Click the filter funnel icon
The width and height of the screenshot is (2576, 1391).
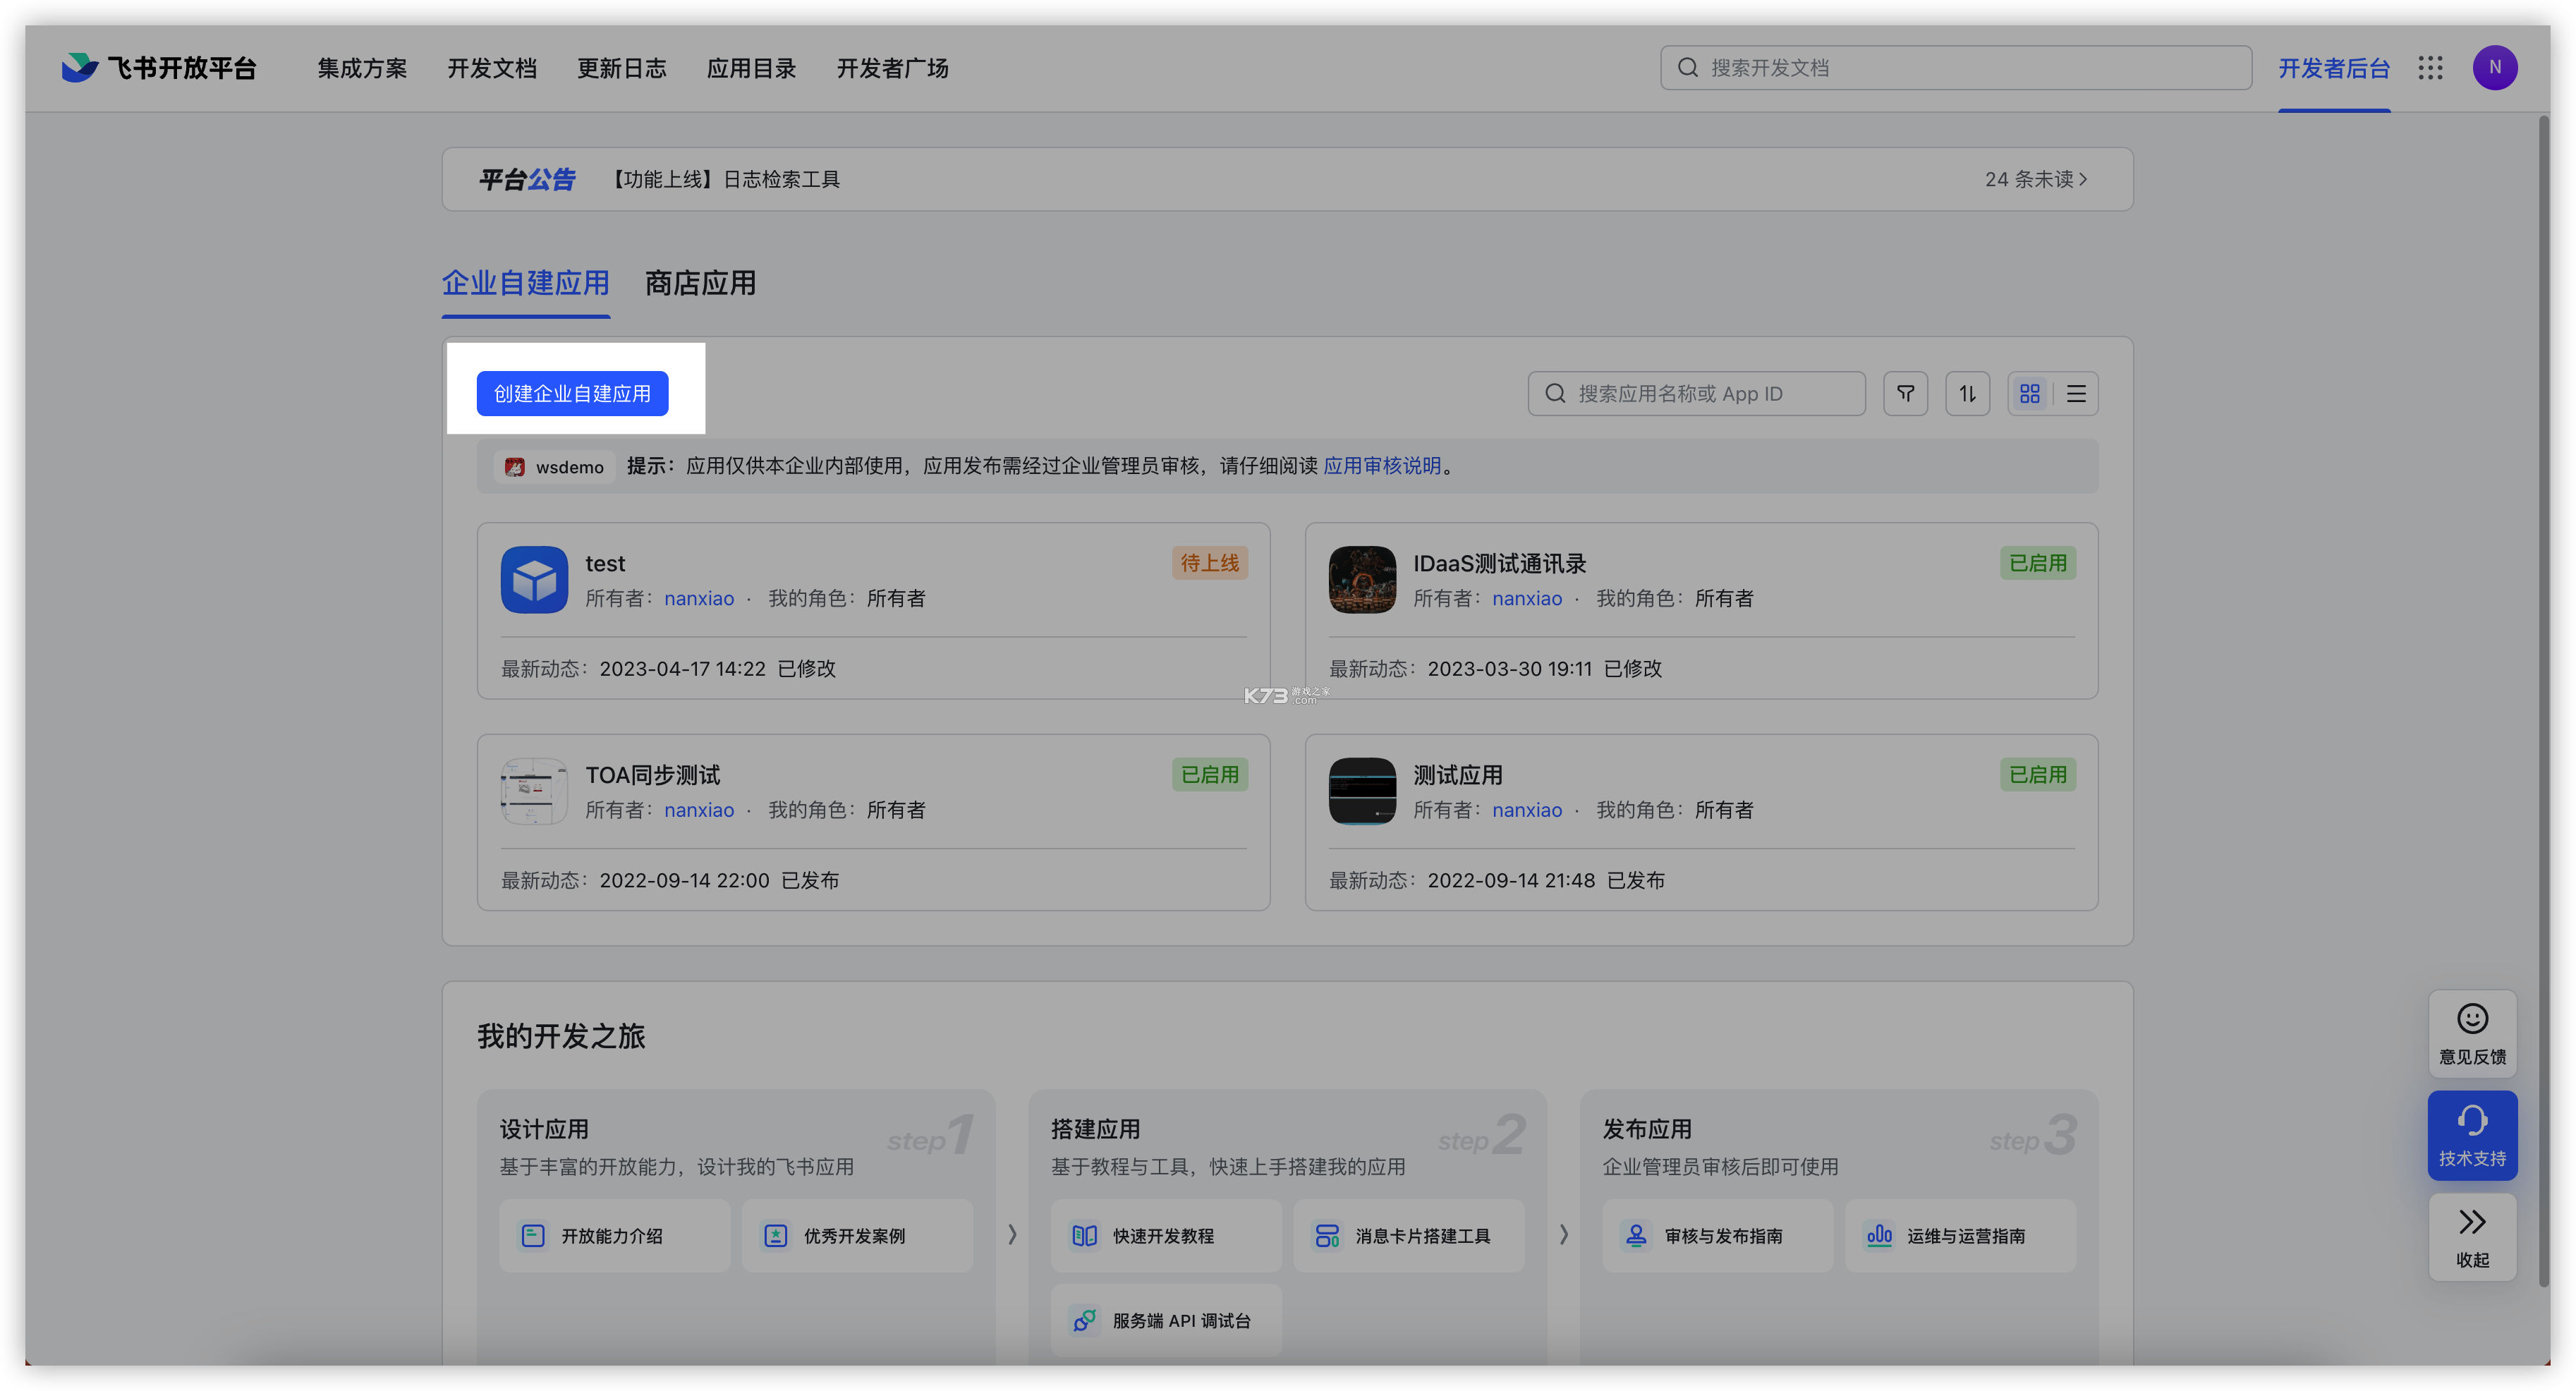click(x=1905, y=393)
